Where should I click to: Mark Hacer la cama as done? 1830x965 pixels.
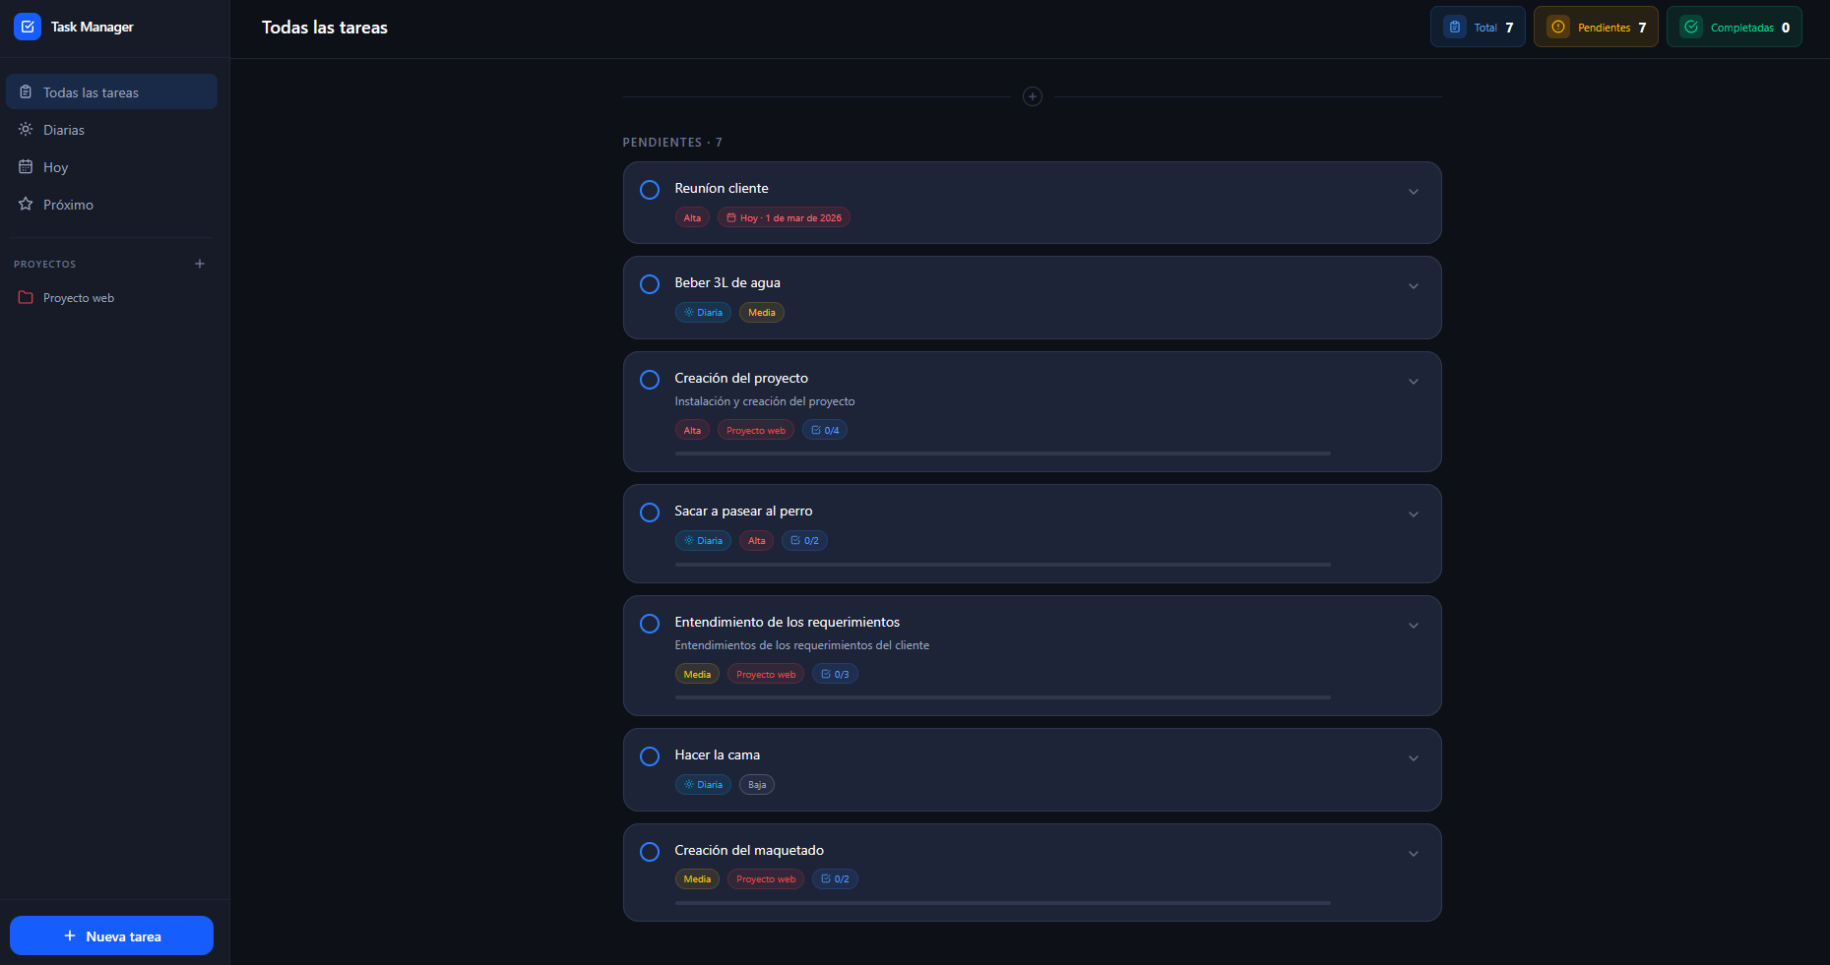point(649,756)
